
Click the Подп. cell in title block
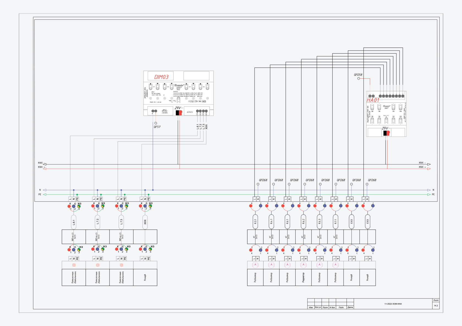point(341,307)
